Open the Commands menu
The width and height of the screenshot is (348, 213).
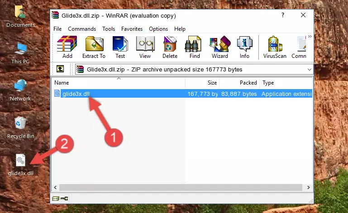[82, 29]
